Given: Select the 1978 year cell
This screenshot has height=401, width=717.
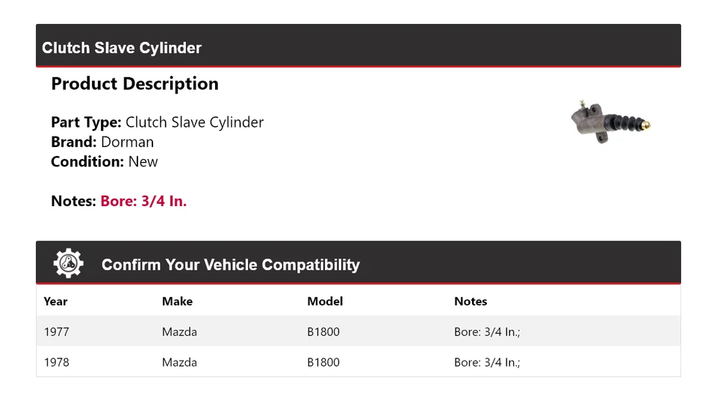Looking at the screenshot, I should click(x=56, y=362).
